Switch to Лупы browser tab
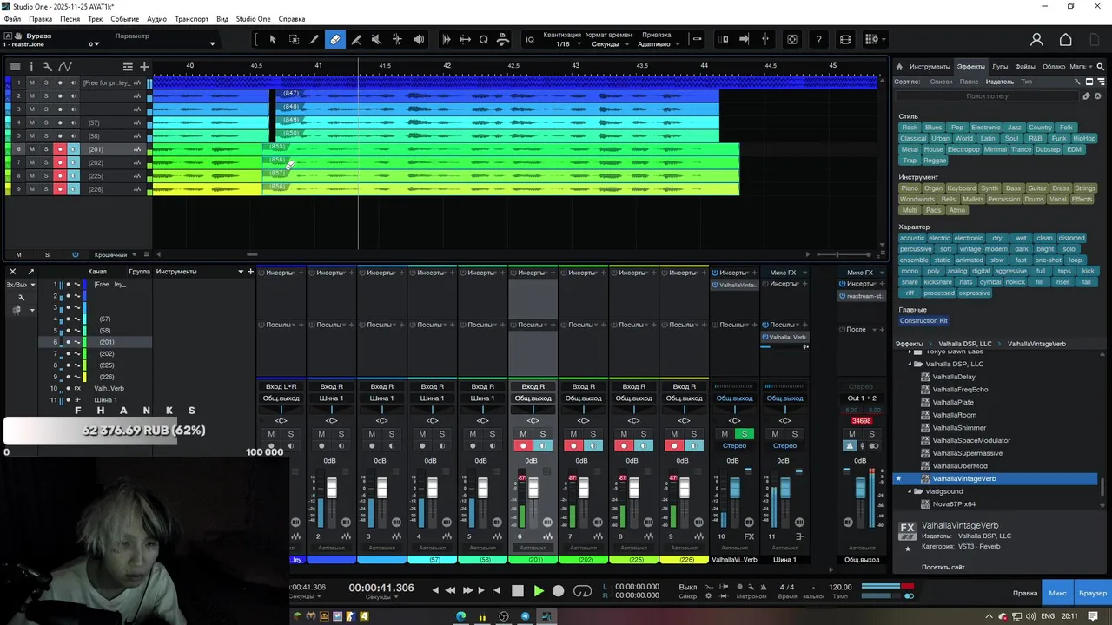Viewport: 1112px width, 625px height. (1000, 67)
